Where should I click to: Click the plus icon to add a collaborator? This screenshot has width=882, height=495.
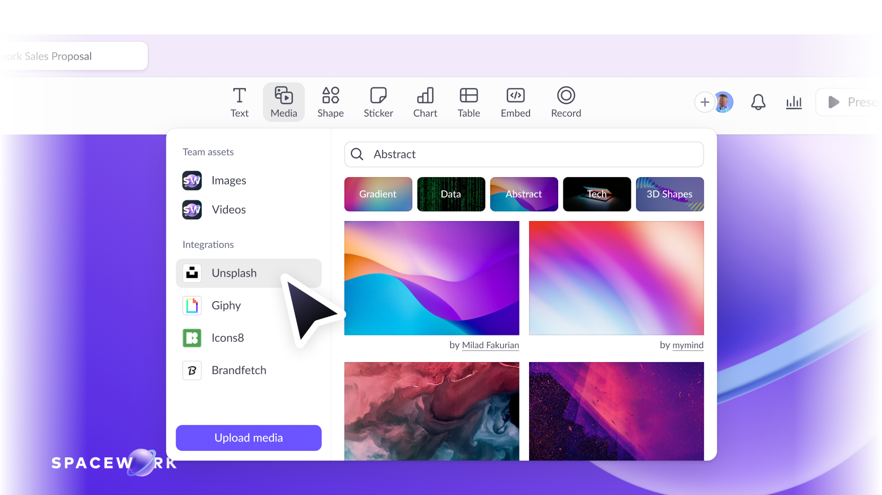click(x=704, y=102)
